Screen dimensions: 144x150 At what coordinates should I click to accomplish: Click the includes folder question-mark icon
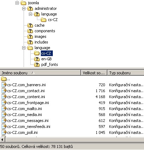[30, 42]
